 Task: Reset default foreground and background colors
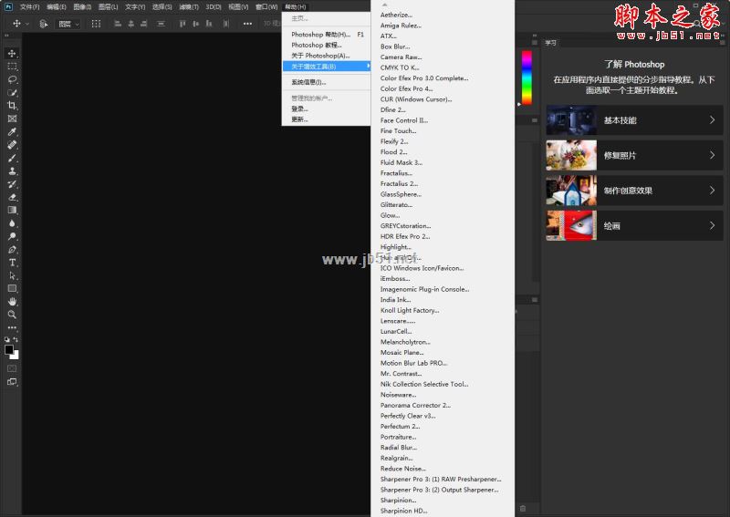(x=7, y=340)
